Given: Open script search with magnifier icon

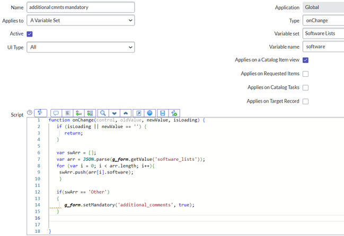Looking at the screenshot, I should 103,113.
